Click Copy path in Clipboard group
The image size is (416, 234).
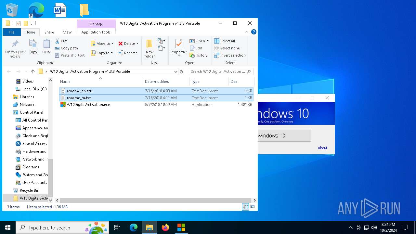[x=66, y=48]
